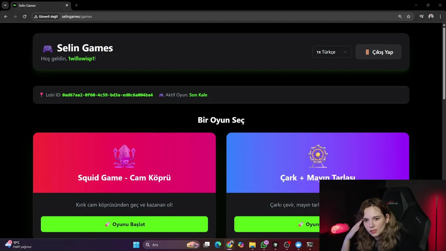Screen dimensions: 446x251
Task: Start Squid Game with Oyunu Başlat button
Action: (x=124, y=224)
